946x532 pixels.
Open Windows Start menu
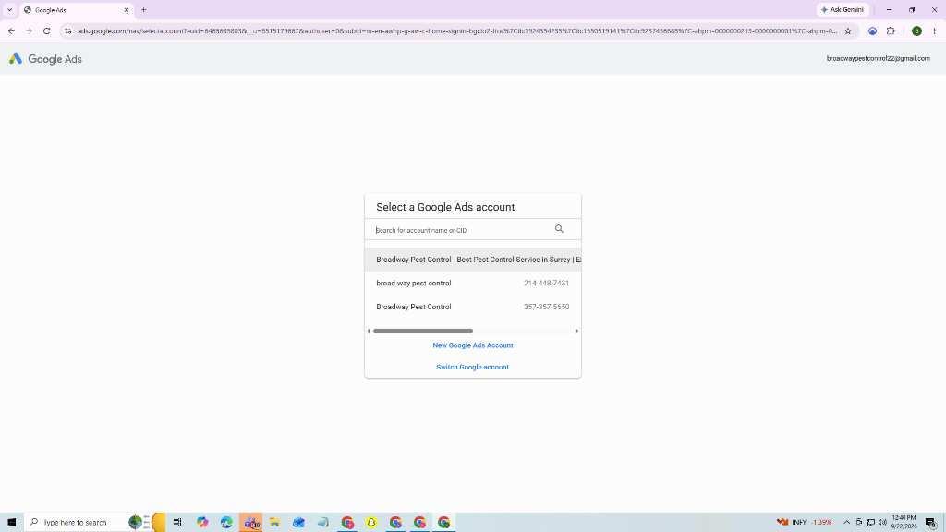[x=11, y=523]
